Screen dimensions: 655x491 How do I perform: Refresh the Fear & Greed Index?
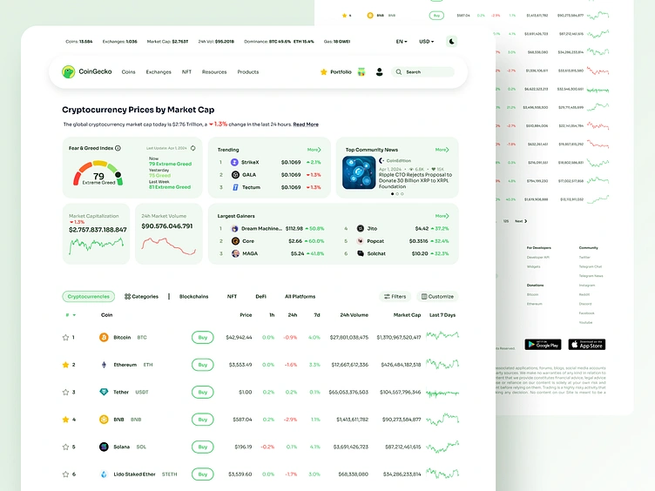[193, 148]
